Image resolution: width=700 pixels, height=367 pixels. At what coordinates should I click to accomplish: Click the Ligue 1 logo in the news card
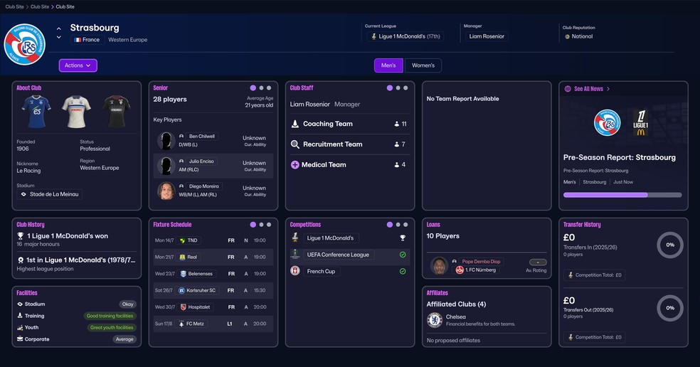pyautogui.click(x=641, y=123)
